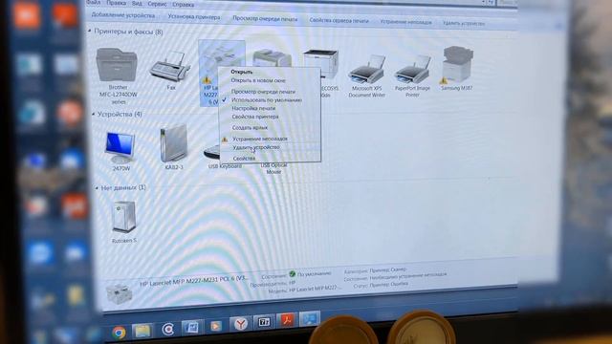612x344 pixels.
Task: Open the Вид menu
Action: point(137,3)
